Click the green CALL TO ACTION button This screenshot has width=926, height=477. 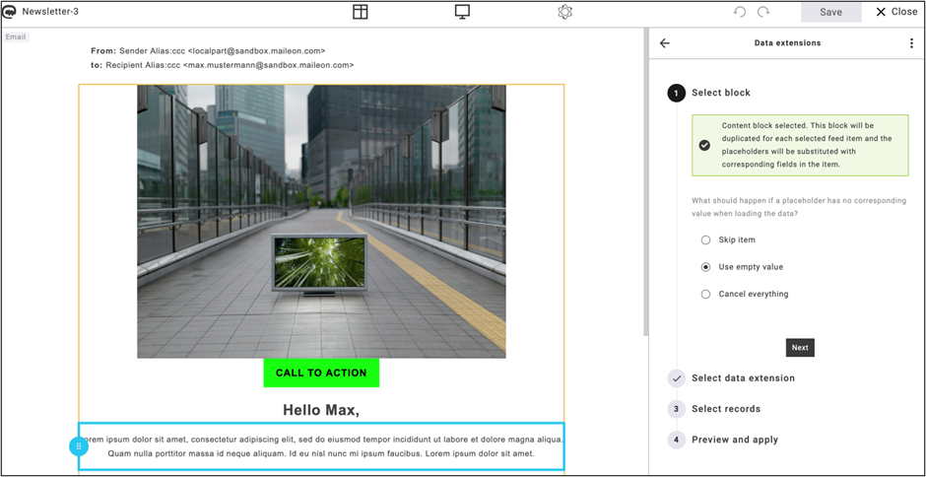pos(321,373)
